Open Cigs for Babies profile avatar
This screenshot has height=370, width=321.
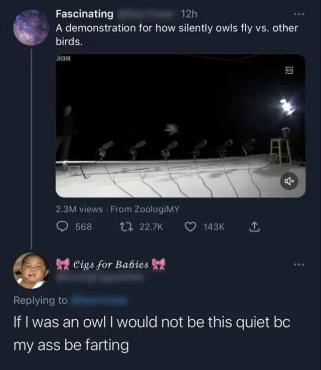(x=31, y=270)
